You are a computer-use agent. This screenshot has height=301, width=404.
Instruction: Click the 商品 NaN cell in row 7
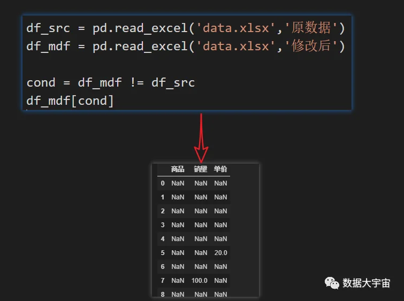coord(178,281)
